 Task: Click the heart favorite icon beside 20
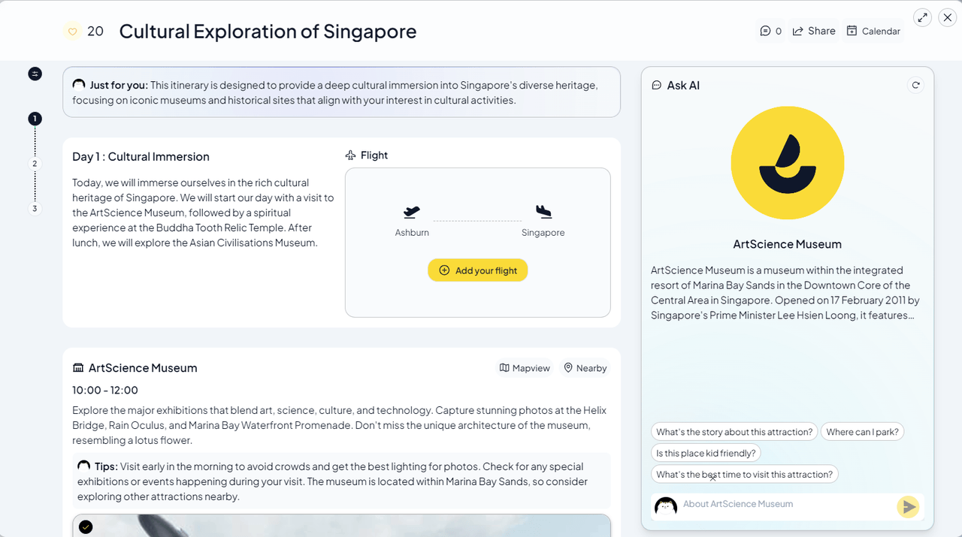(x=73, y=32)
